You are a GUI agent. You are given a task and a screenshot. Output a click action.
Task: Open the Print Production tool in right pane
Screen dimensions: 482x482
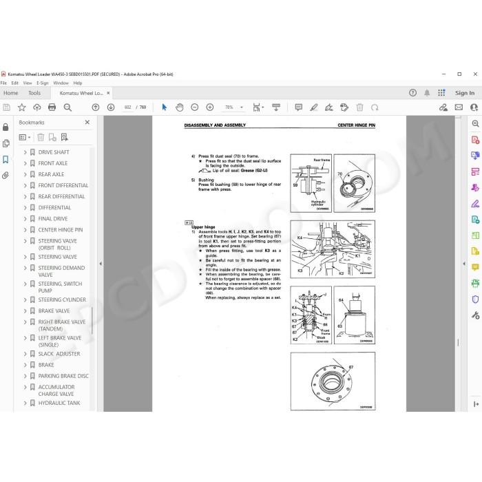[x=475, y=283]
